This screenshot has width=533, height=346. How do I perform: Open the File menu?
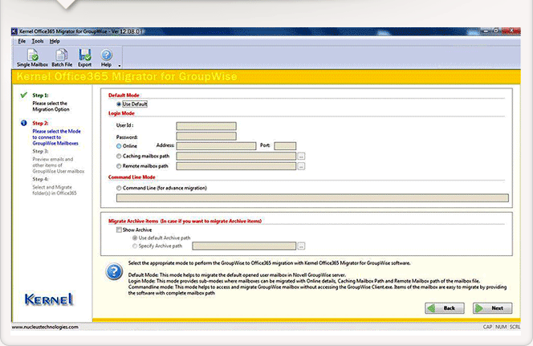coord(22,41)
